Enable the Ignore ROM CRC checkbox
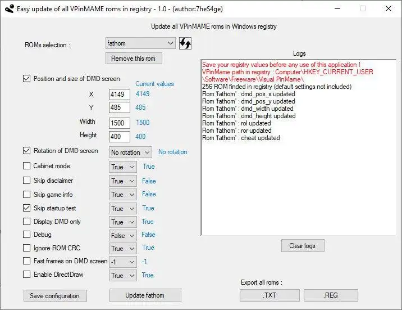The image size is (402, 310). 26,248
